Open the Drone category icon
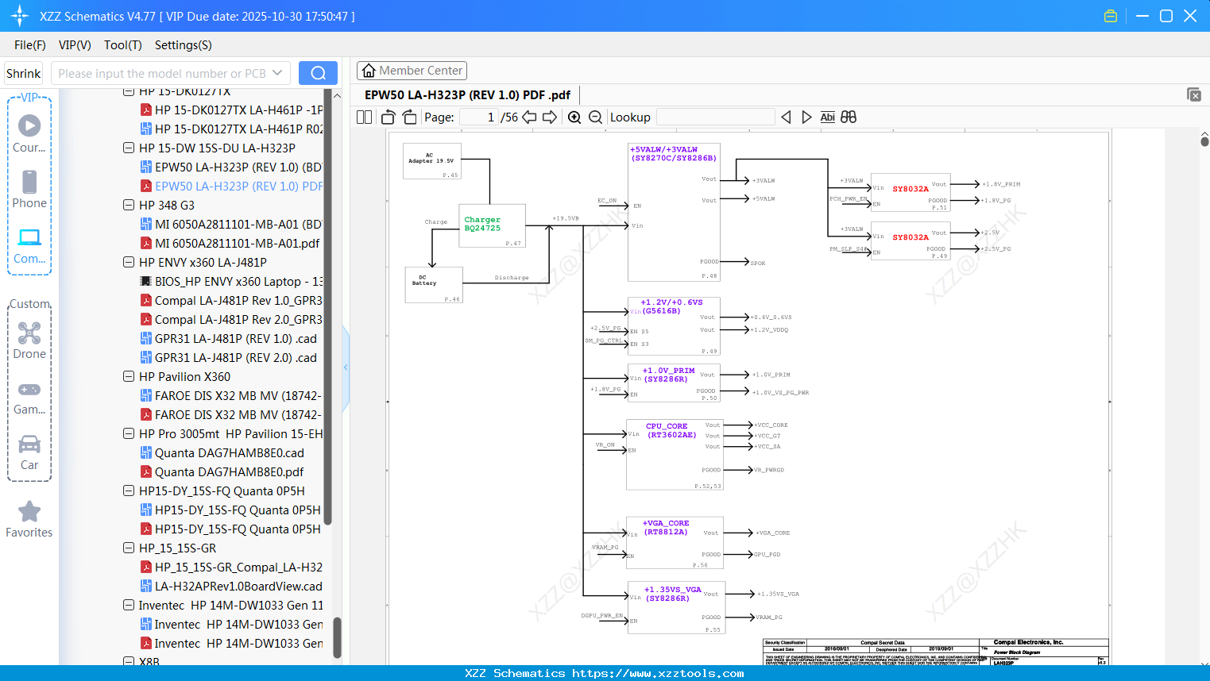This screenshot has height=681, width=1210. (29, 340)
